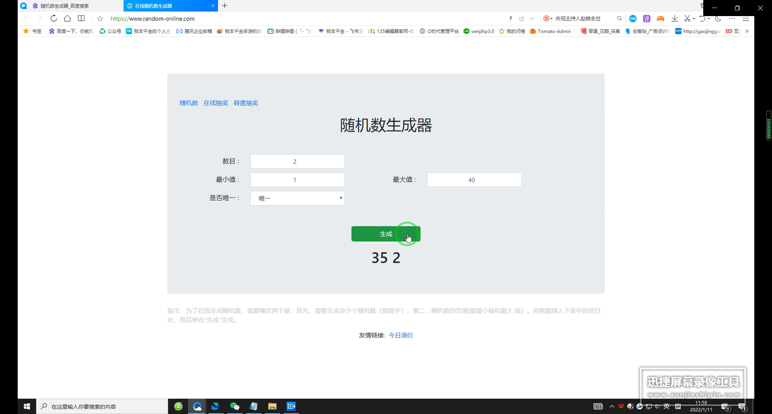Expand the address bar dropdown arrow
The width and height of the screenshot is (772, 414).
pyautogui.click(x=532, y=18)
